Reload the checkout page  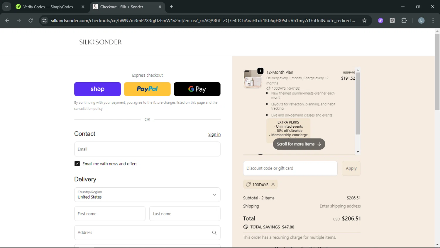click(31, 20)
